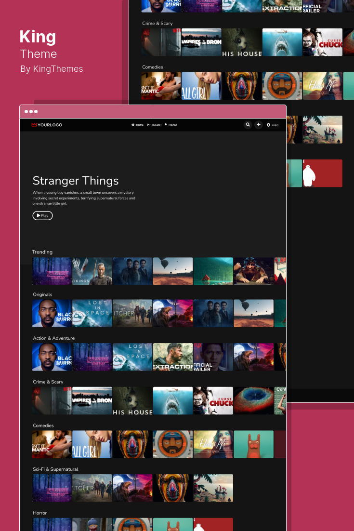Open Extraction thumbnail in back window
This screenshot has height=531, width=354.
point(282,6)
